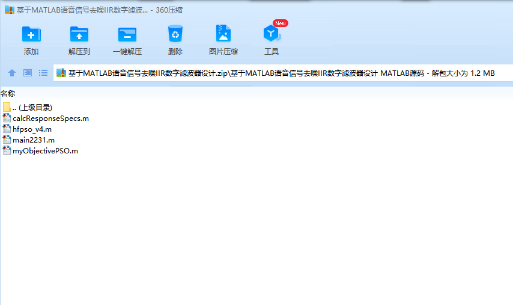Click the file icon of calcResponseSpecs.m

pos(7,118)
